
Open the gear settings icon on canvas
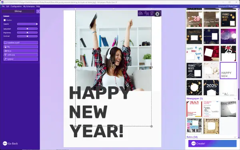(x=157, y=14)
